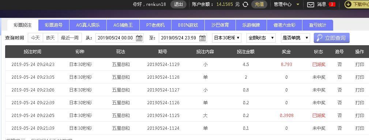Click the 奖金 column header

click(x=286, y=52)
